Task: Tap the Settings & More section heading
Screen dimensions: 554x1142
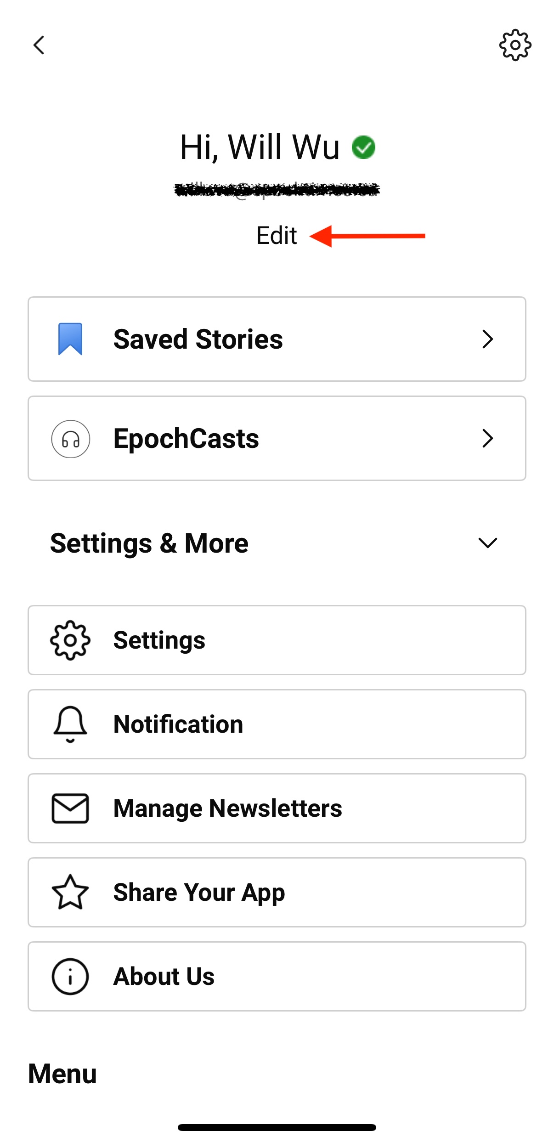Action: pyautogui.click(x=149, y=543)
